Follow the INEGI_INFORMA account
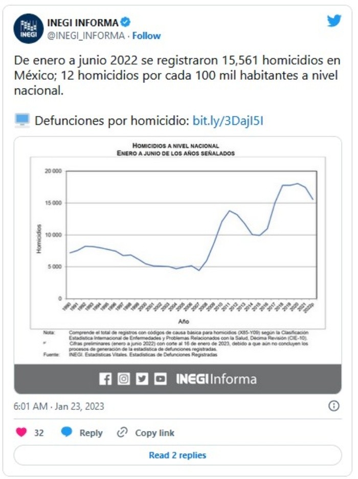358x479 pixels. pos(147,36)
